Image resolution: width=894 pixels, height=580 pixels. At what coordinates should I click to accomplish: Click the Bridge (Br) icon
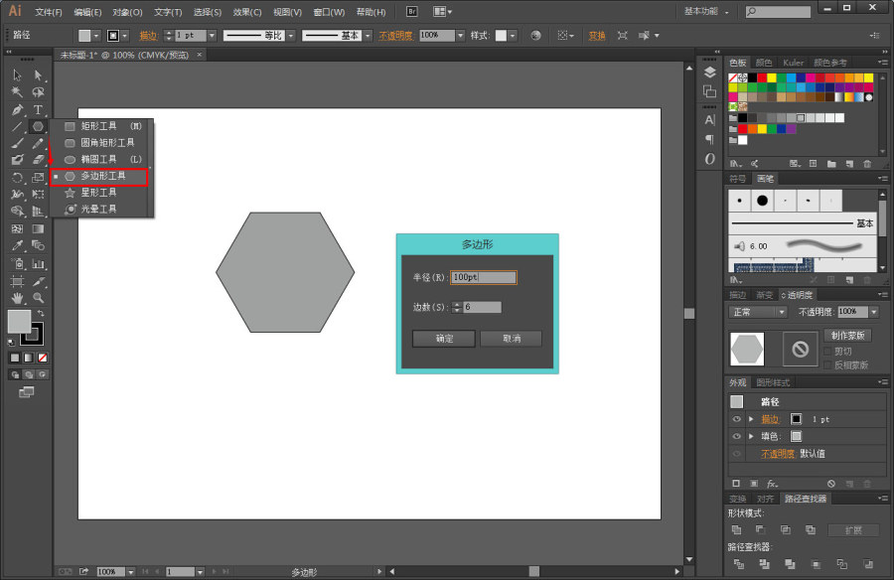tap(412, 11)
